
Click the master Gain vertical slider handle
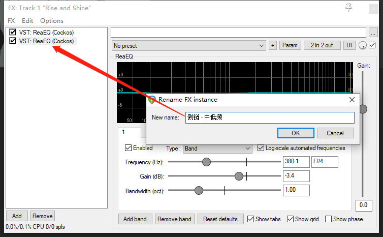[363, 109]
